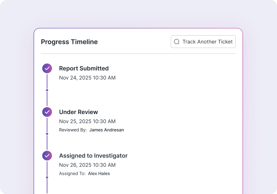Click the timeline dot below Assigned to Investigator
This screenshot has width=277, height=194.
click(47, 177)
